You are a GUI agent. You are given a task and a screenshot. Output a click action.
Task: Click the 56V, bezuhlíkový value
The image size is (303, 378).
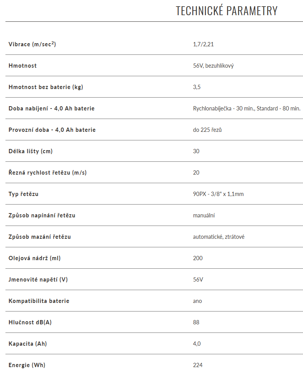[x=213, y=66]
